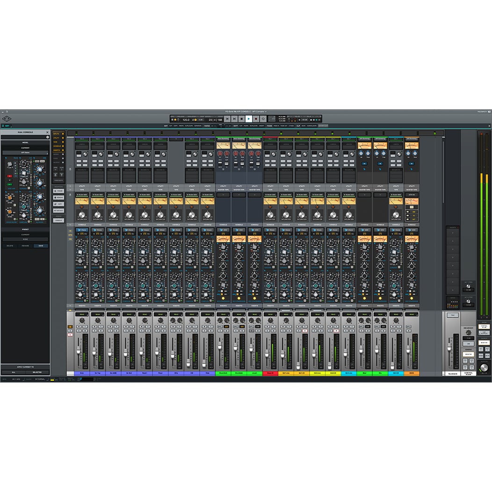Apply current console to SELECTED tracks
Image resolution: width=492 pixels, height=492 pixels.
(x=37, y=372)
